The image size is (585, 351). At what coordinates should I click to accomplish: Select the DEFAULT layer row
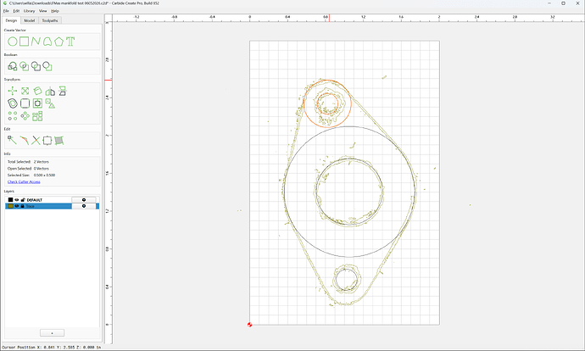(x=53, y=200)
